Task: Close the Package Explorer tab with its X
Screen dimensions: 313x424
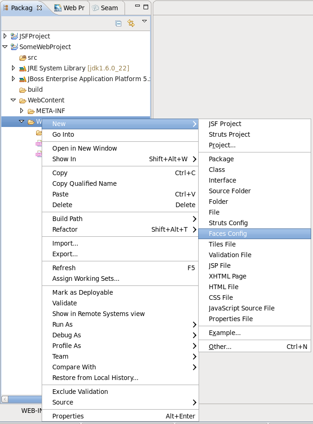Action: tap(39, 8)
